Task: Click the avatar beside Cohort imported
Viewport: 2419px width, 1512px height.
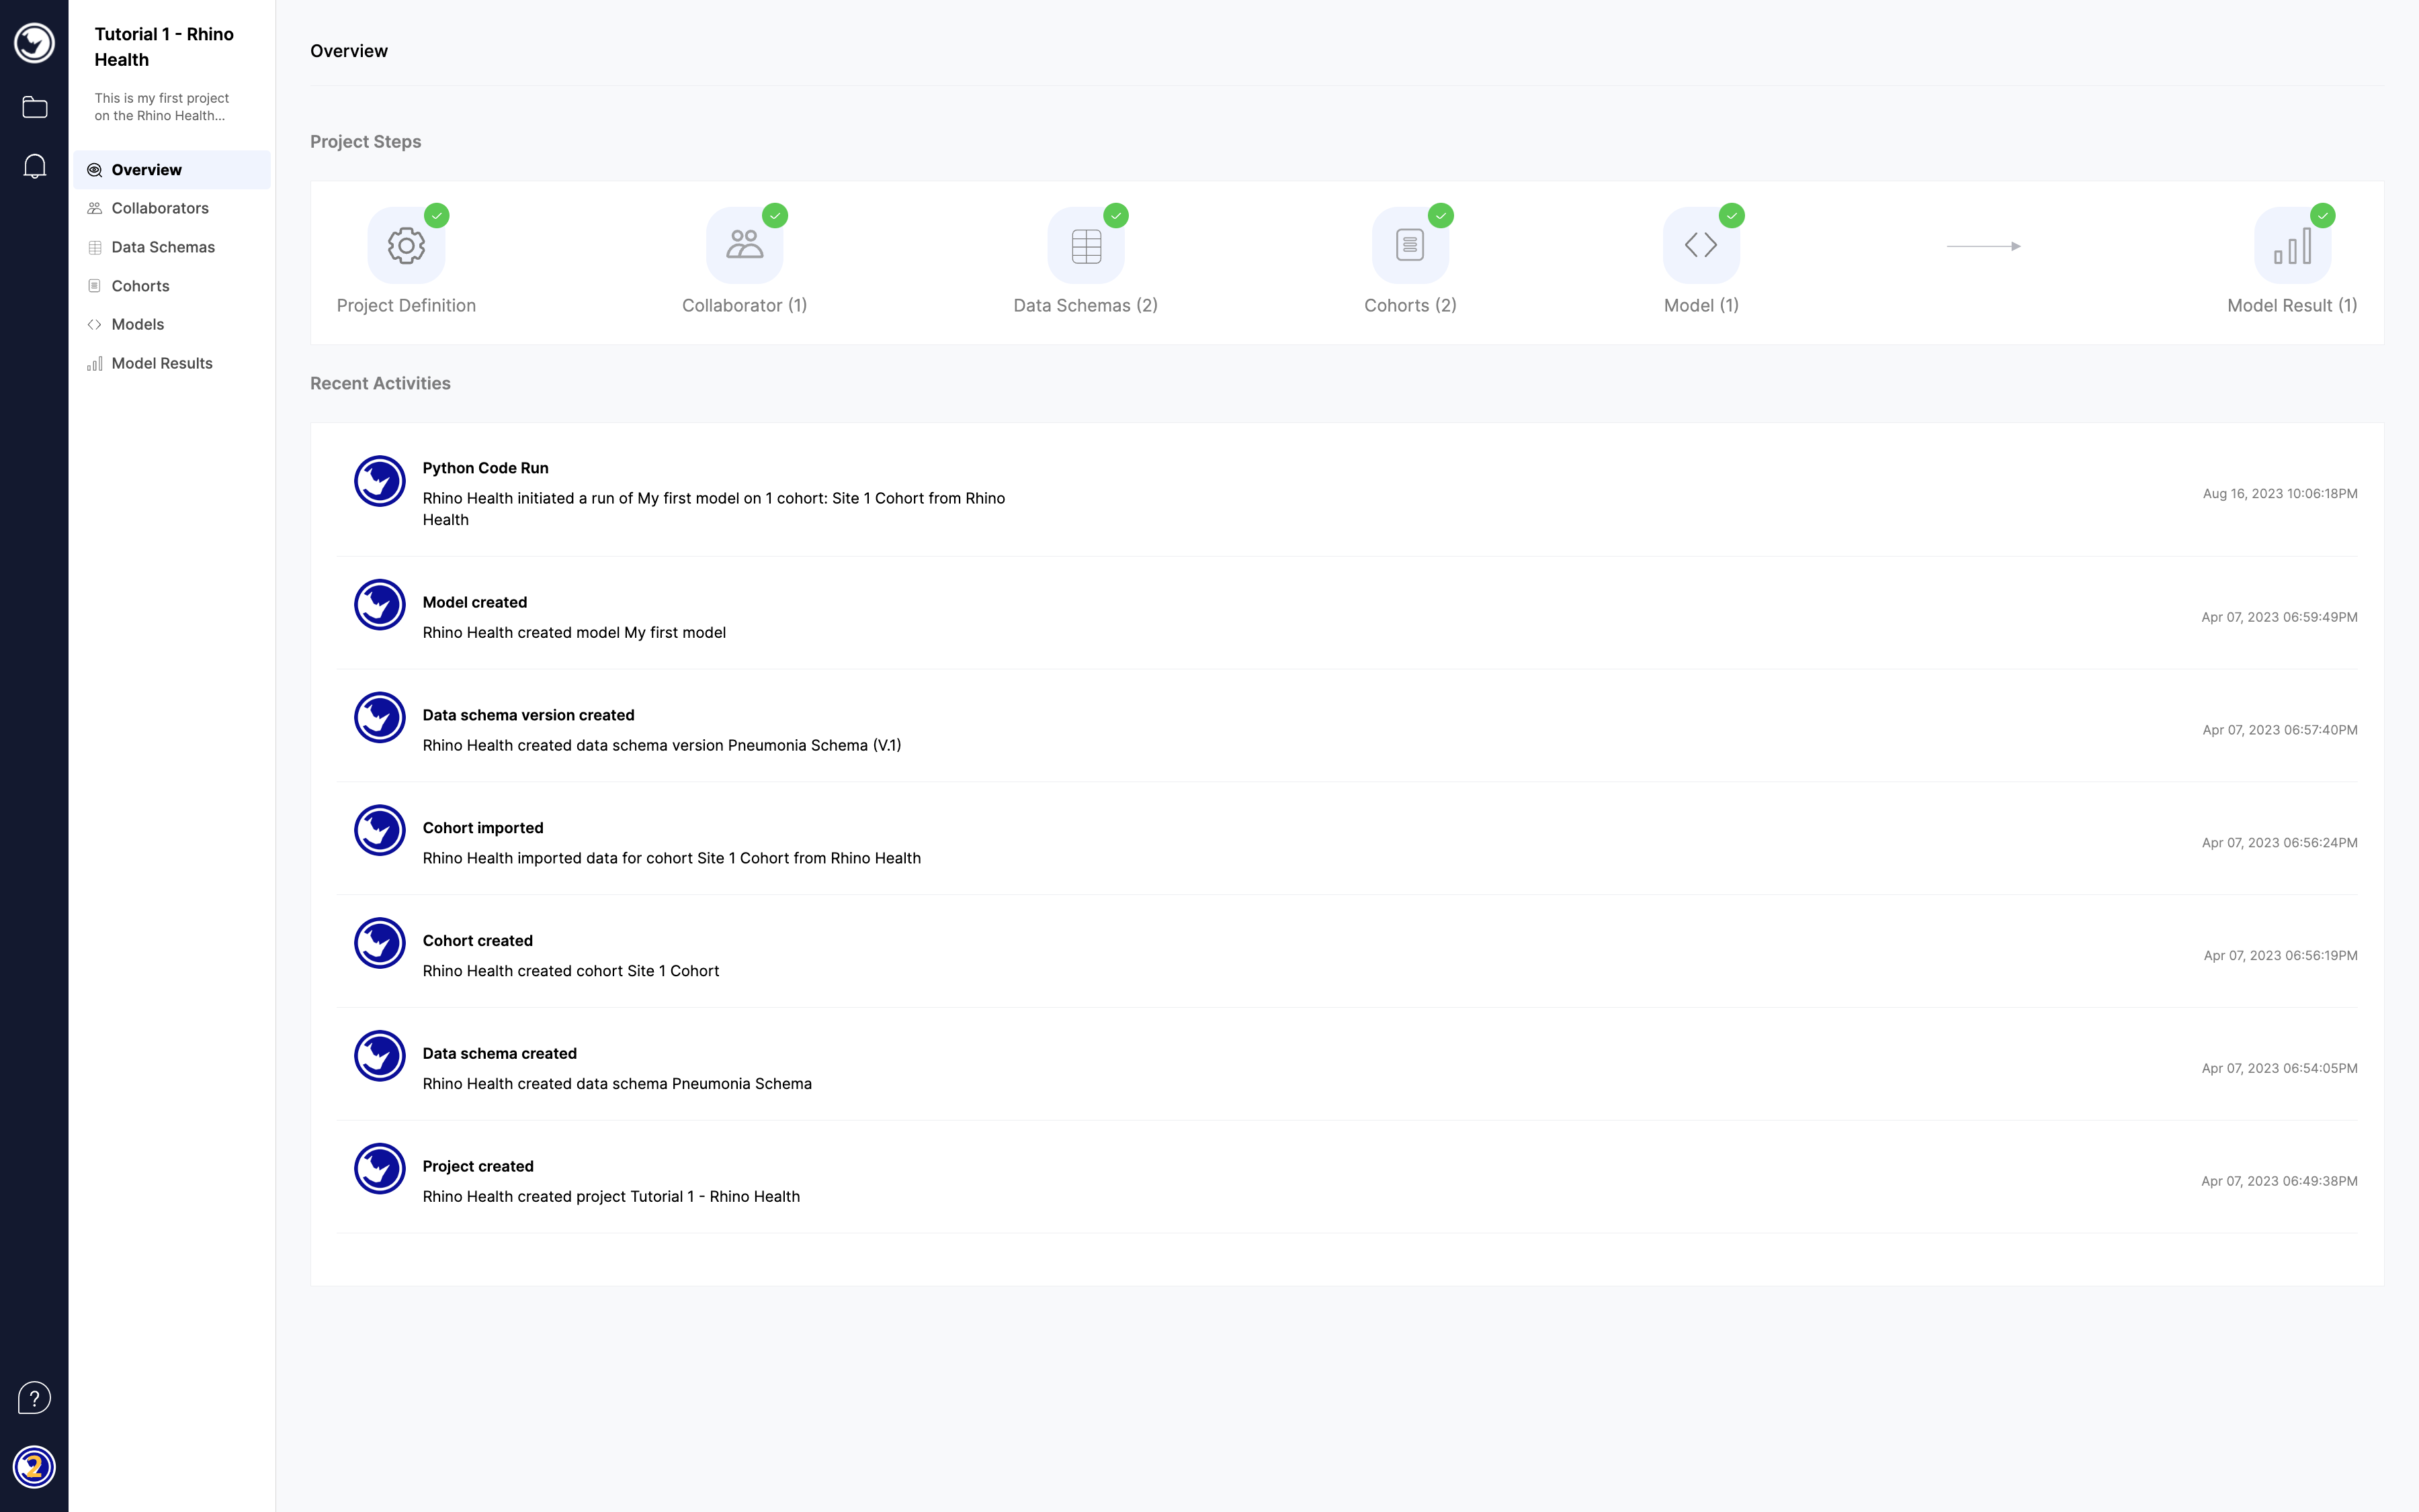Action: pyautogui.click(x=380, y=830)
